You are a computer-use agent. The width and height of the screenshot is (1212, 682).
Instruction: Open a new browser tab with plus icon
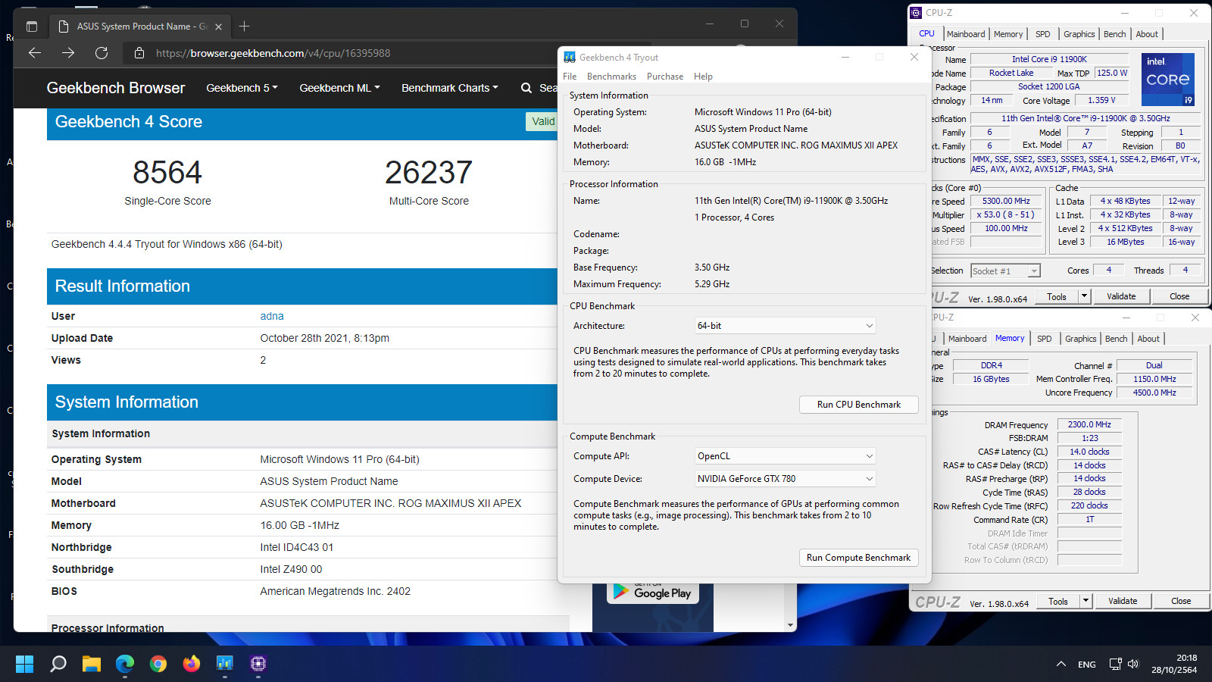(244, 27)
